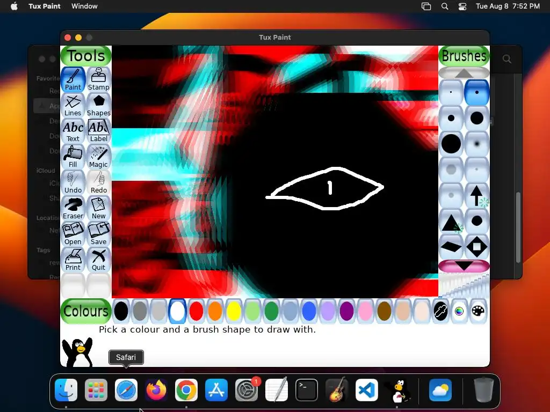Open the rainbow colour spectrum picker
Screen dimensions: 550x412
pos(459,311)
